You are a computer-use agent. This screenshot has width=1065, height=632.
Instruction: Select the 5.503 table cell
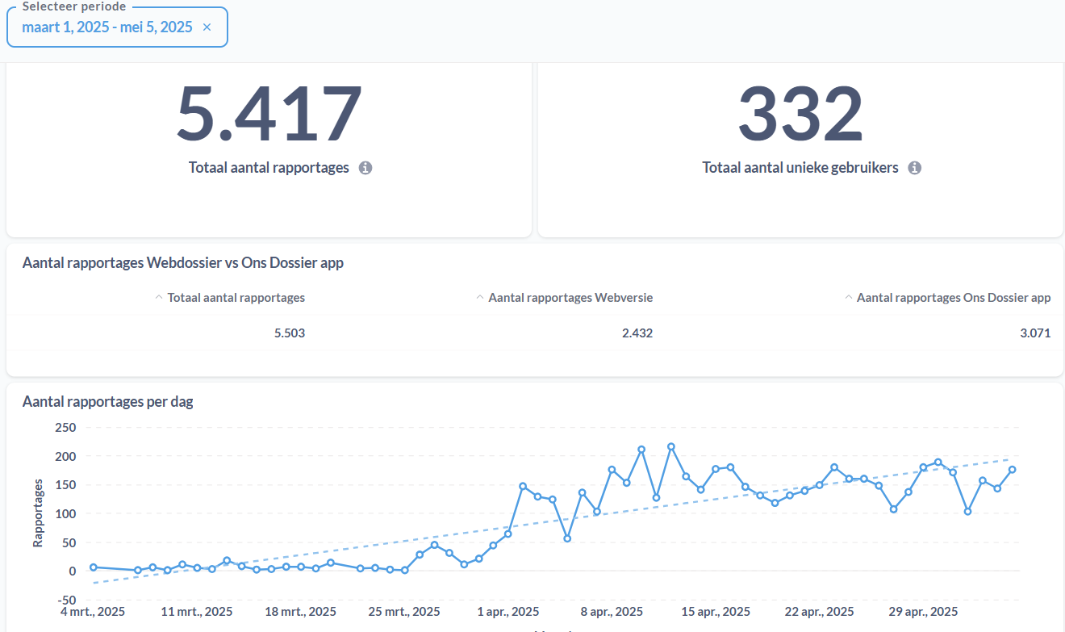(x=290, y=333)
